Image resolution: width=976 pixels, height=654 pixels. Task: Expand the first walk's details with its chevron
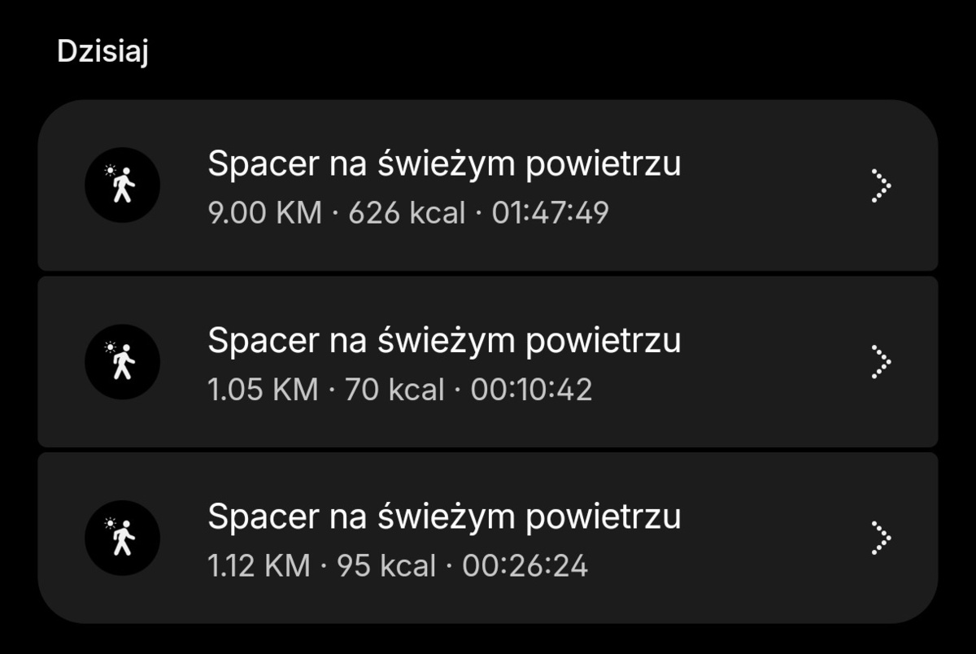882,185
